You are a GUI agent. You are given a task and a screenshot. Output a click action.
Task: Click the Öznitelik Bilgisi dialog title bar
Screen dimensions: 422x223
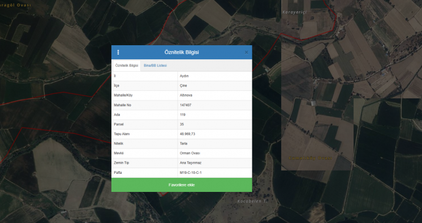182,52
